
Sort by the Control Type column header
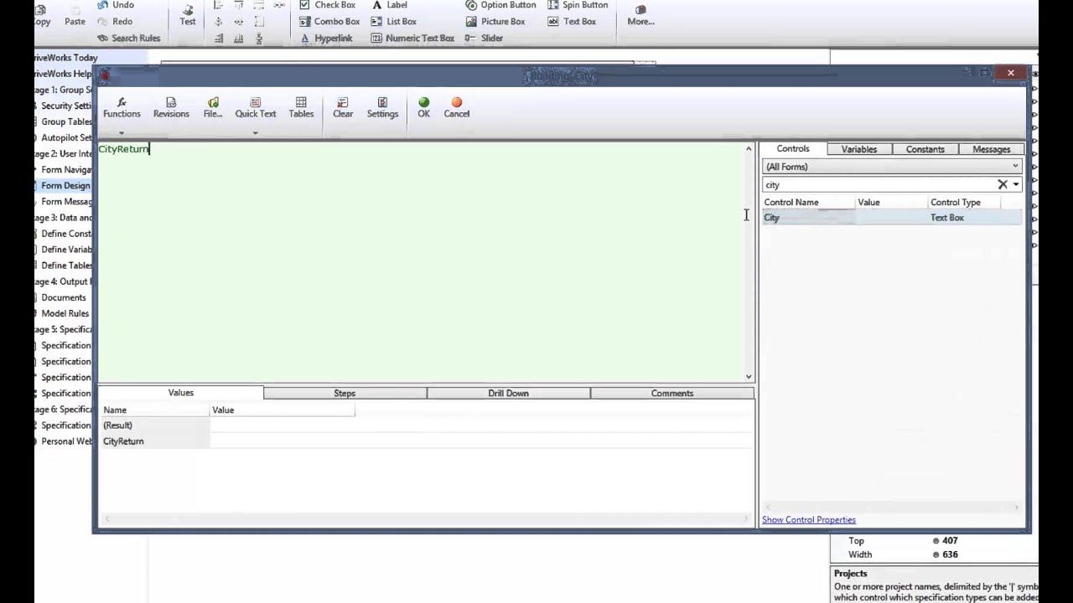tap(966, 202)
